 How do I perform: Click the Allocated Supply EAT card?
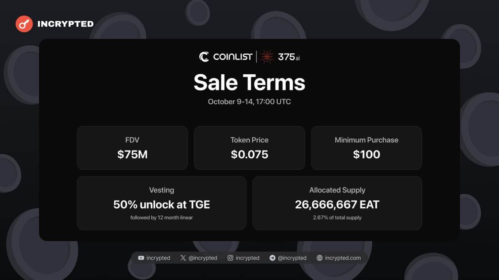click(x=337, y=203)
